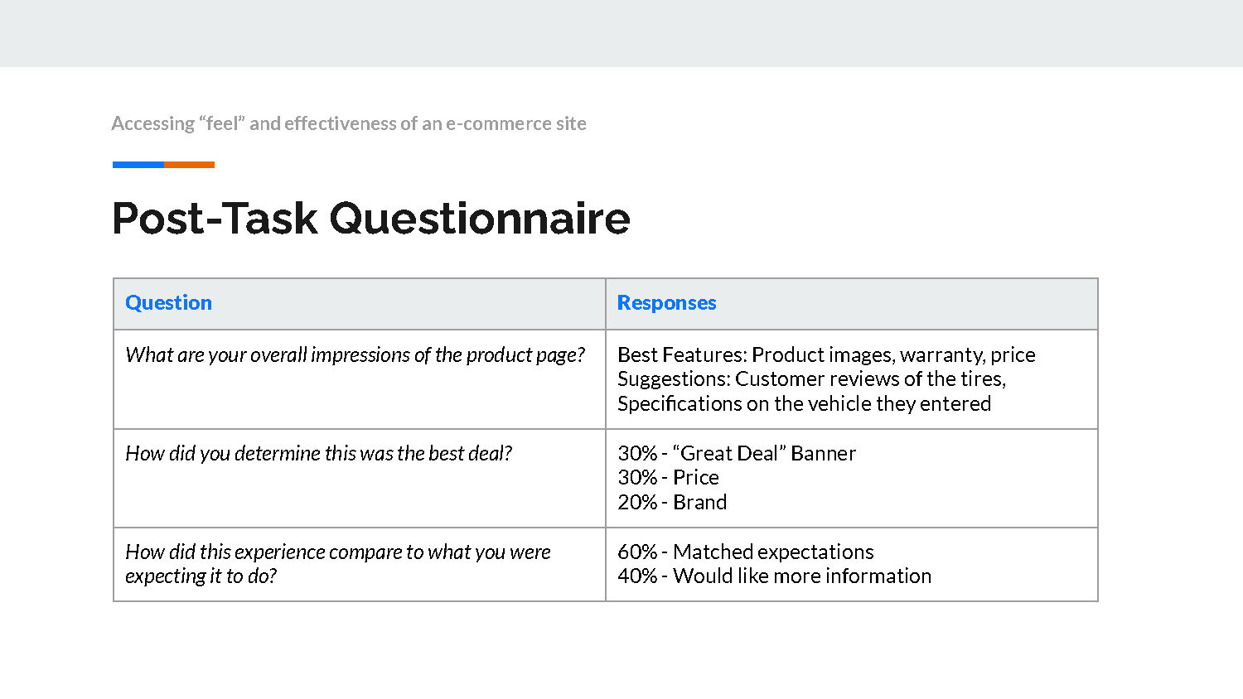Viewport: 1243px width, 699px height.
Task: Click the word Questionnaire in the title
Action: point(480,219)
